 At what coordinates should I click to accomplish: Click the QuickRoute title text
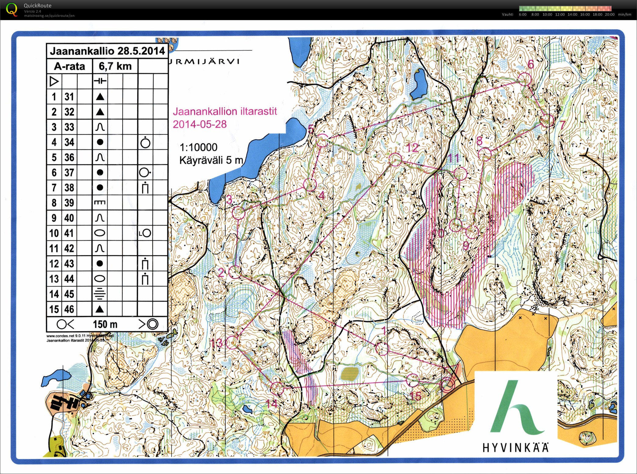coord(38,6)
